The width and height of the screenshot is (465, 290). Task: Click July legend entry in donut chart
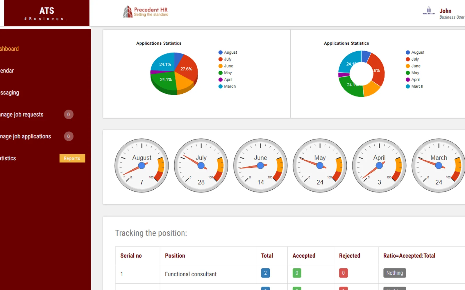coord(412,59)
